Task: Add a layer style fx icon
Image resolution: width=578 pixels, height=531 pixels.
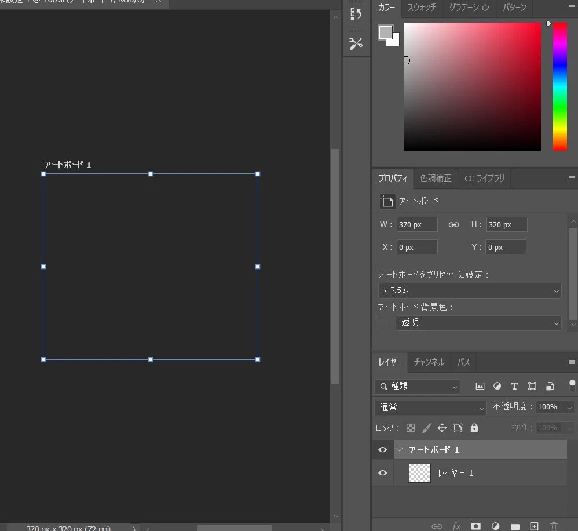Action: [x=457, y=526]
